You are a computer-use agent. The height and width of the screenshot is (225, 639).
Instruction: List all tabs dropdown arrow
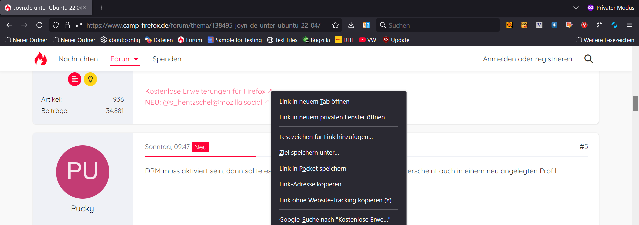(x=576, y=8)
